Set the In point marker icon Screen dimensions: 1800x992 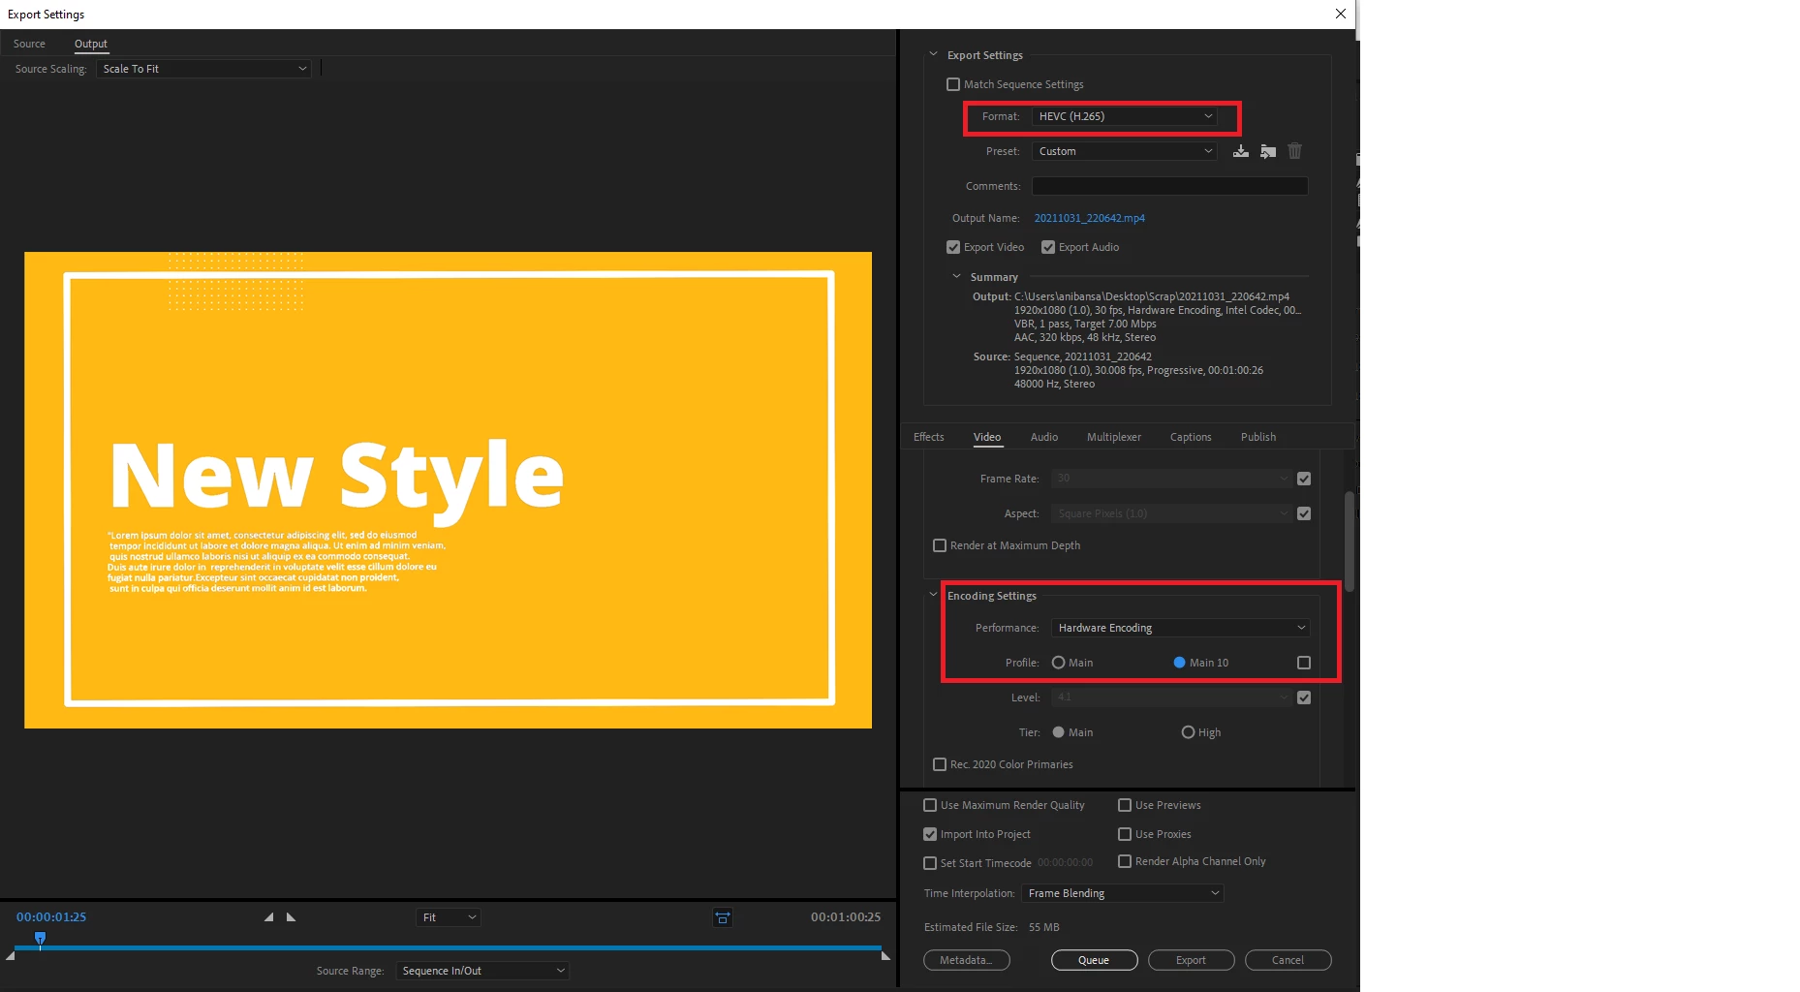point(268,917)
